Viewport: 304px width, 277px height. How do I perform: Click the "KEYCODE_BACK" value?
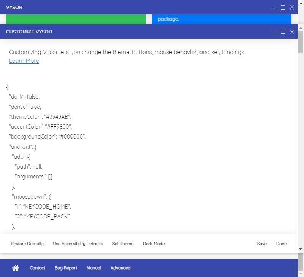tap(47, 217)
